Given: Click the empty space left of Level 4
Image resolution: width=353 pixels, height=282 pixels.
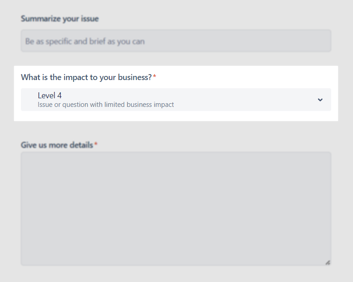Looking at the screenshot, I should (x=29, y=100).
